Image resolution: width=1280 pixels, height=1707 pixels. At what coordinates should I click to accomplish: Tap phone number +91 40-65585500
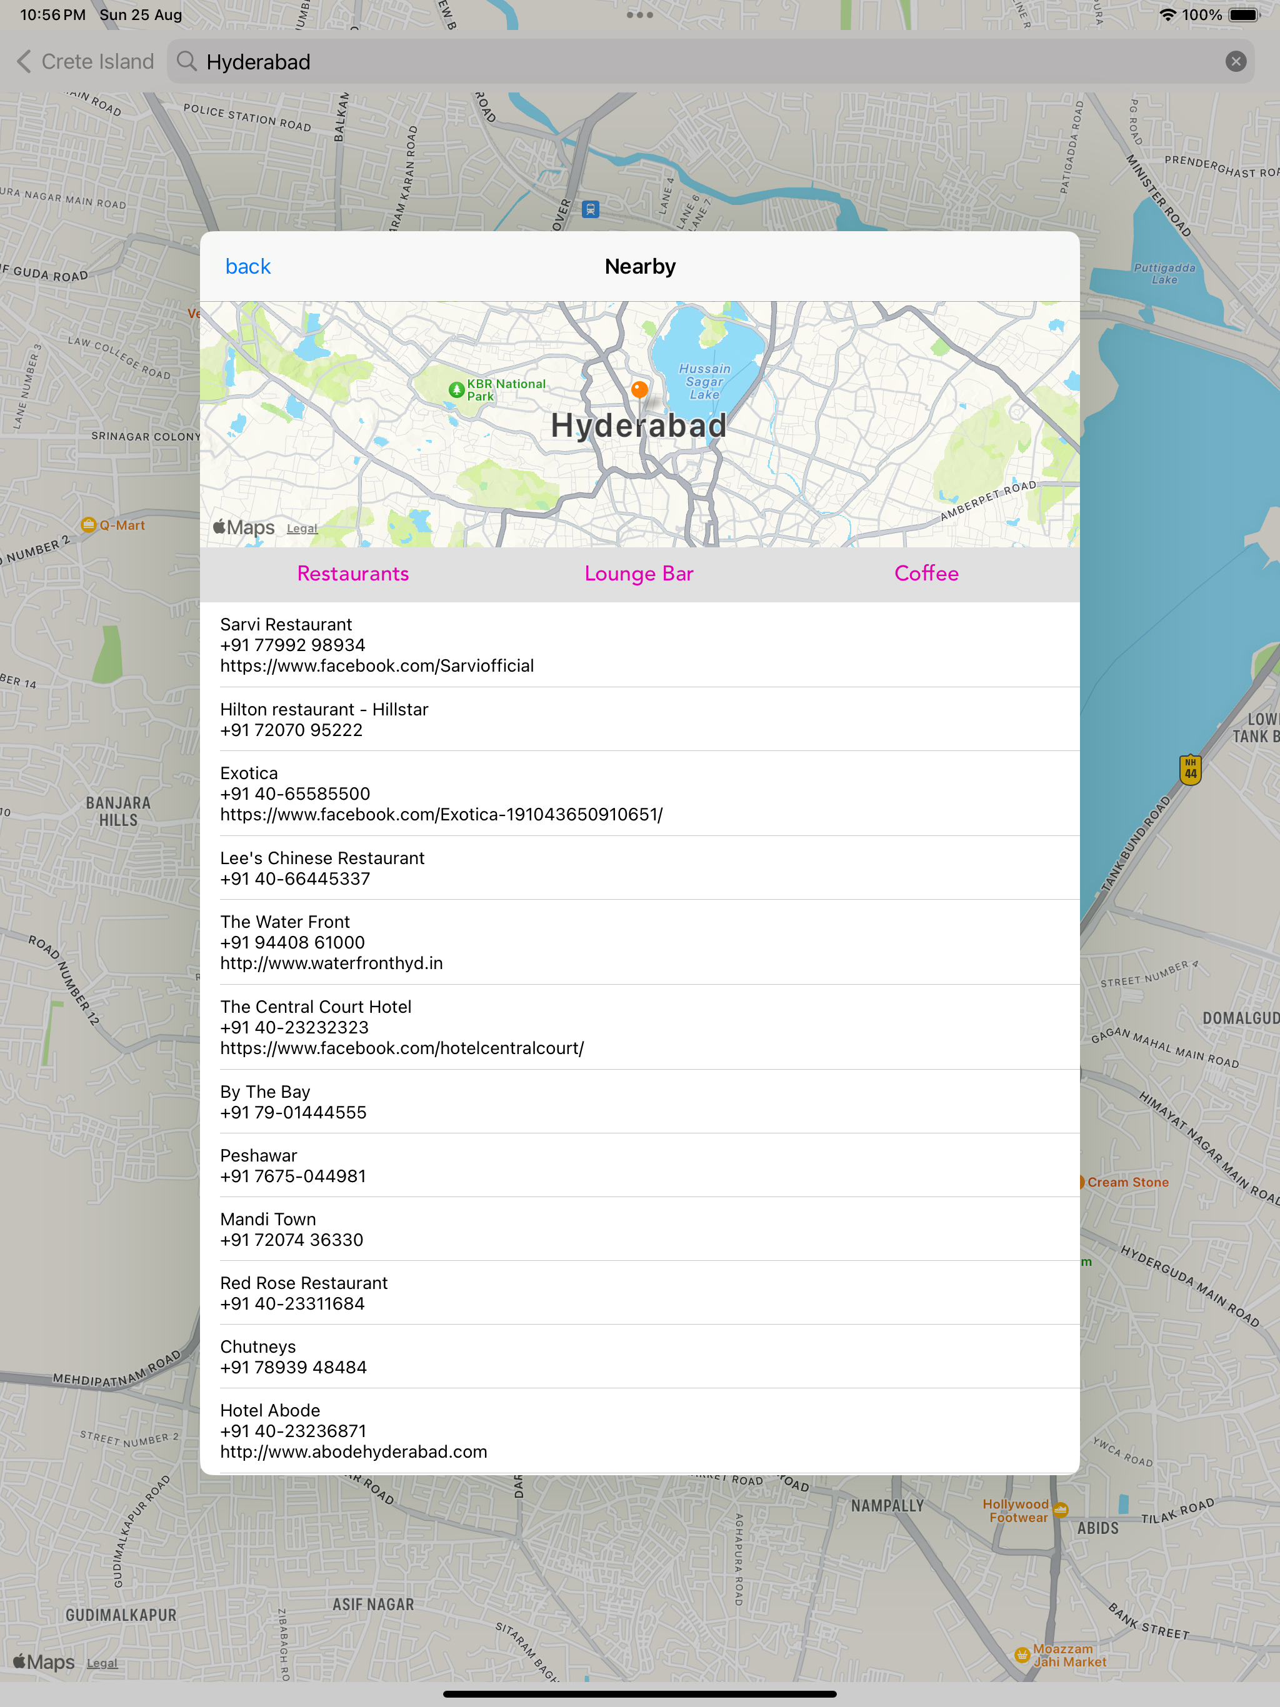(x=295, y=794)
